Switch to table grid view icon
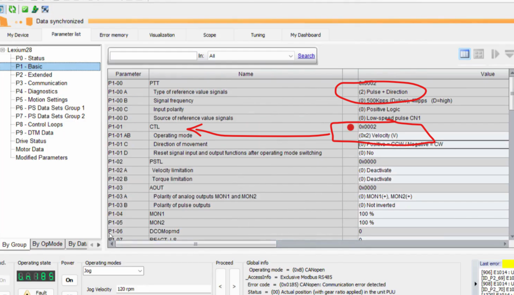The image size is (514, 295). coord(464,54)
